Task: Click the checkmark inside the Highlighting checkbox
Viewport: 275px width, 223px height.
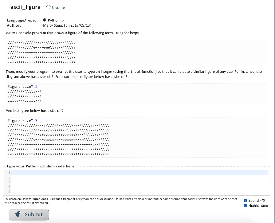Action: 245,205
